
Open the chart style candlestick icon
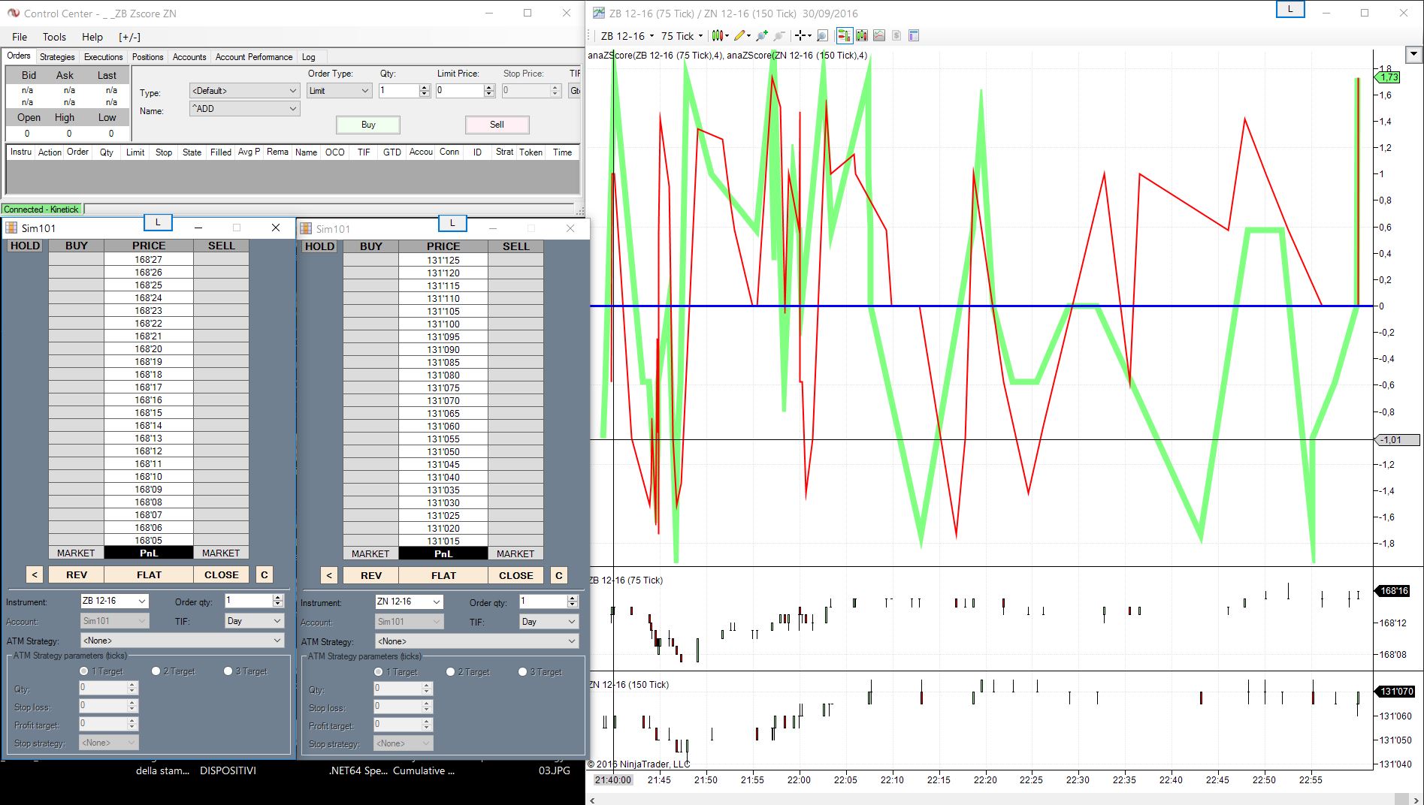click(x=718, y=35)
